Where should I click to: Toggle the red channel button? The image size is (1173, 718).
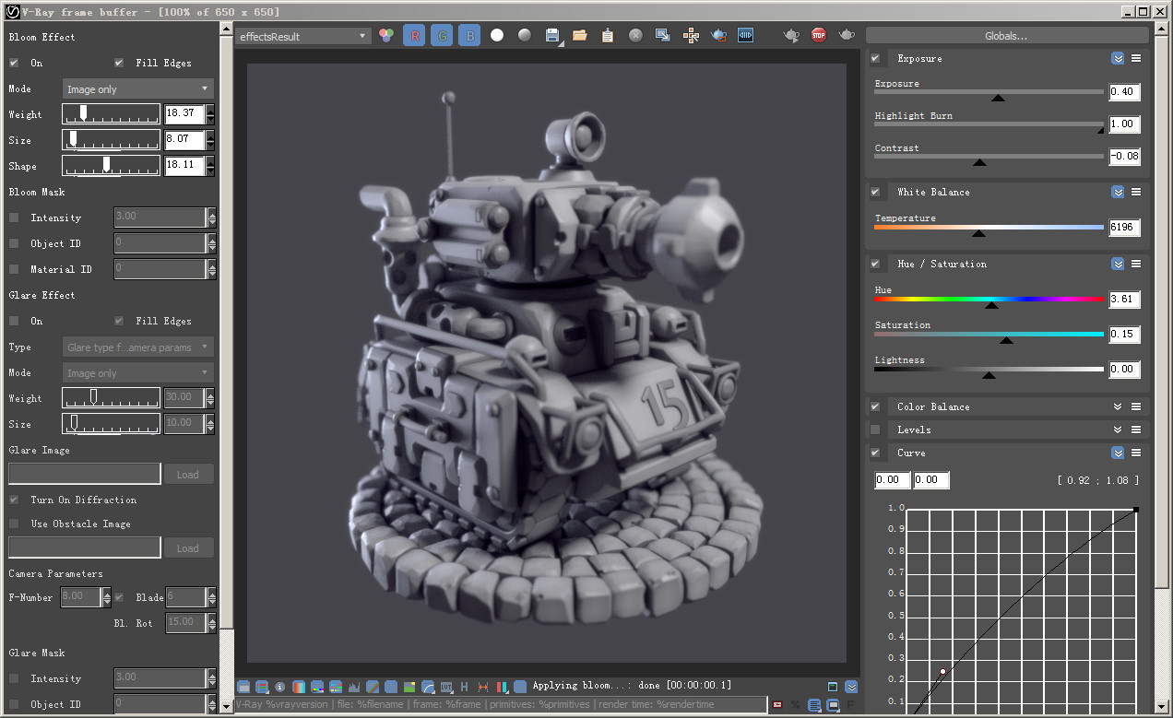[x=414, y=35]
